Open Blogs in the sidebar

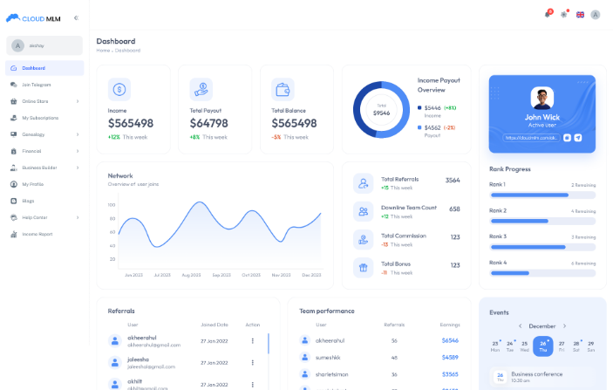pos(44,201)
